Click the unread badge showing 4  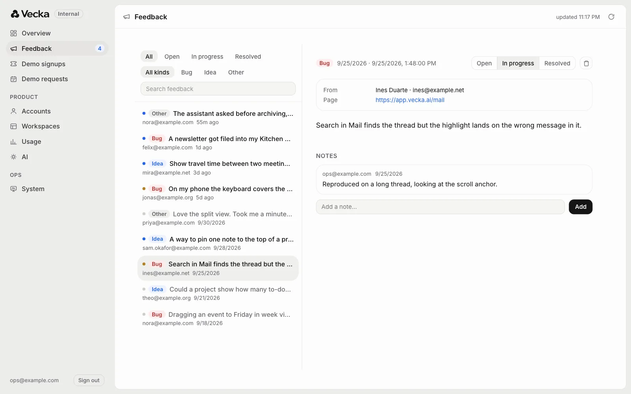tap(99, 48)
